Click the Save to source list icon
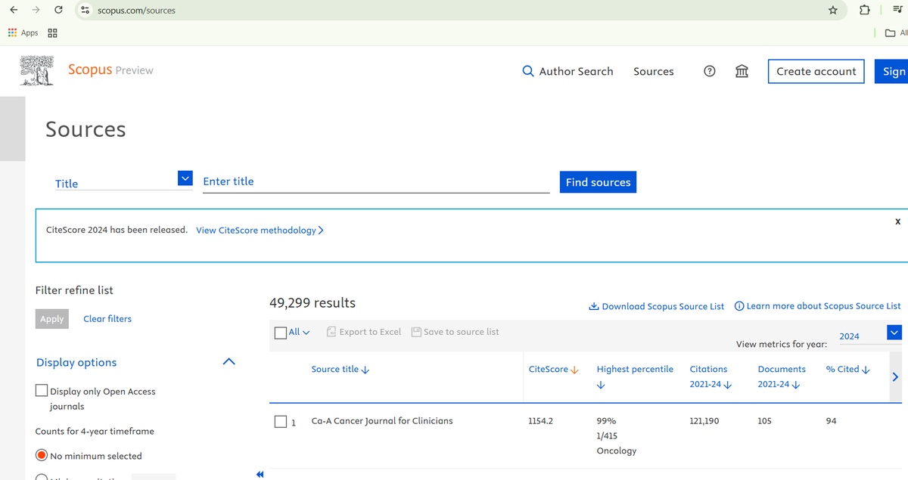Image resolution: width=908 pixels, height=480 pixels. point(416,331)
